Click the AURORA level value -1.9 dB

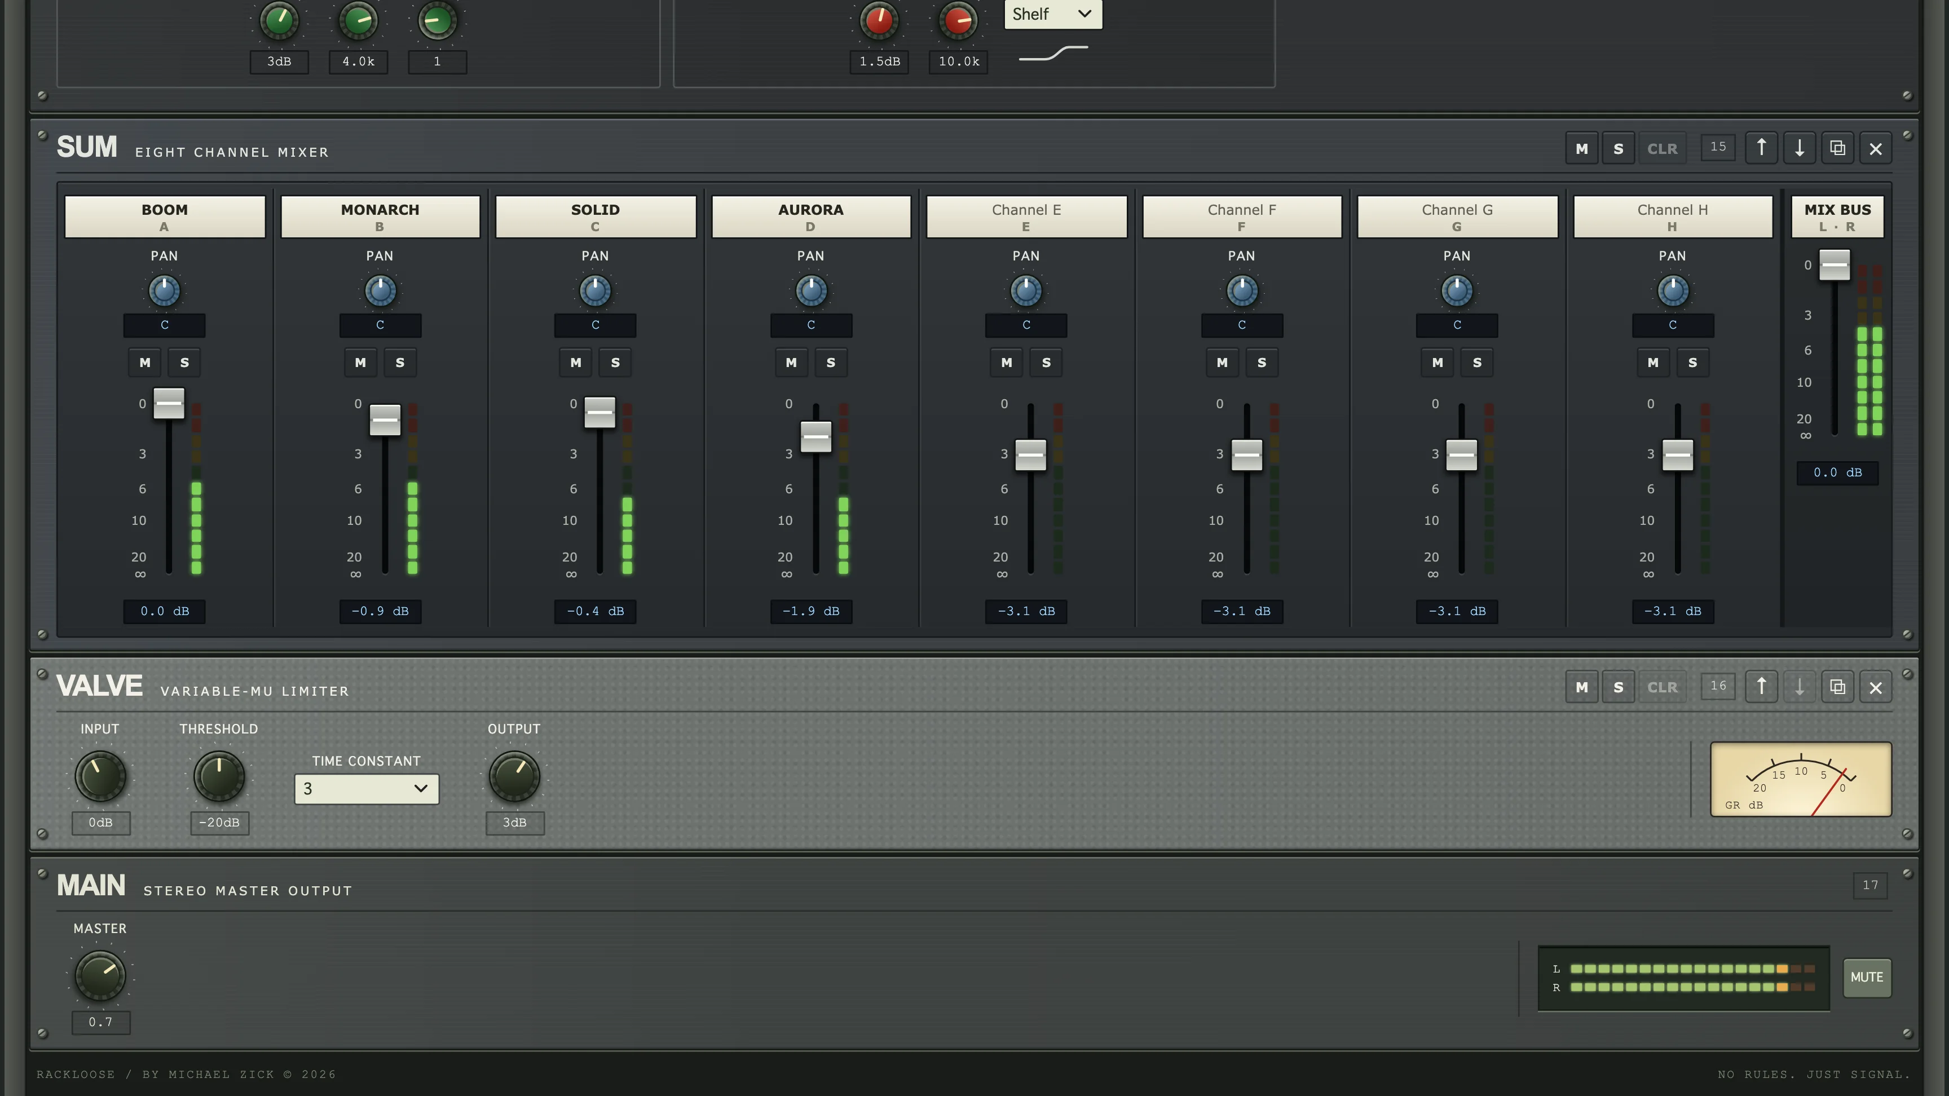click(x=810, y=611)
